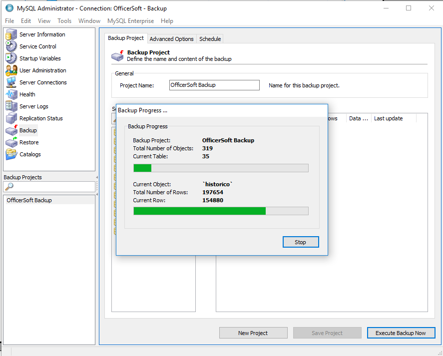Open the Server Logs icon
Image resolution: width=443 pixels, height=356 pixels.
click(11, 106)
